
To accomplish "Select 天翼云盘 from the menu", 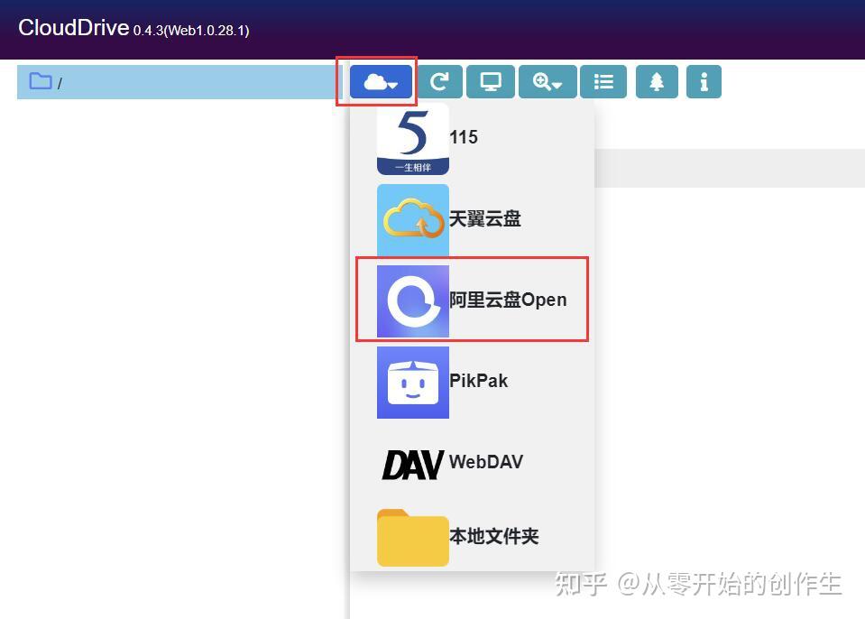I will click(473, 219).
